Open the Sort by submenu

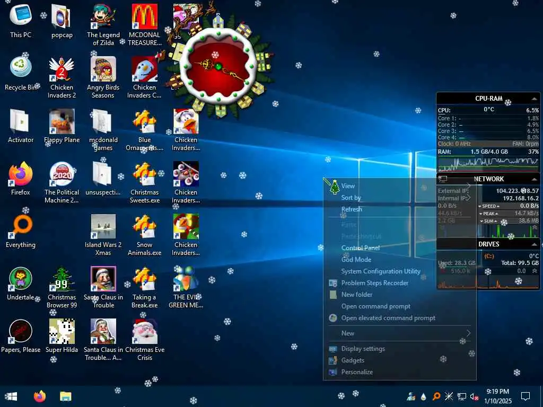400,198
